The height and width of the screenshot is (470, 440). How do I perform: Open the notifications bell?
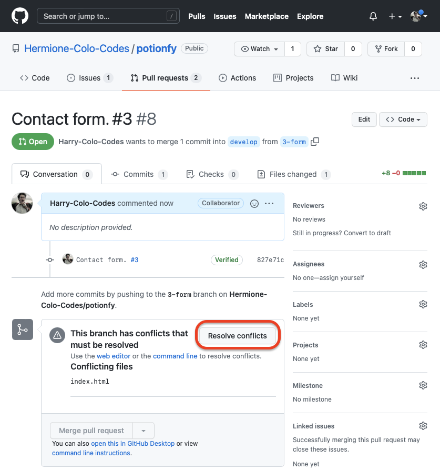(x=373, y=16)
